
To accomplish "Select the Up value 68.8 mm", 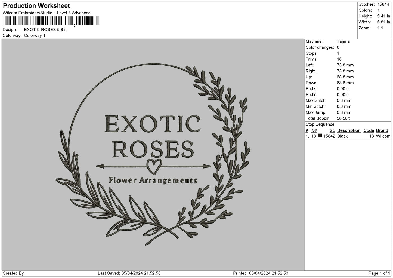I will coord(345,77).
